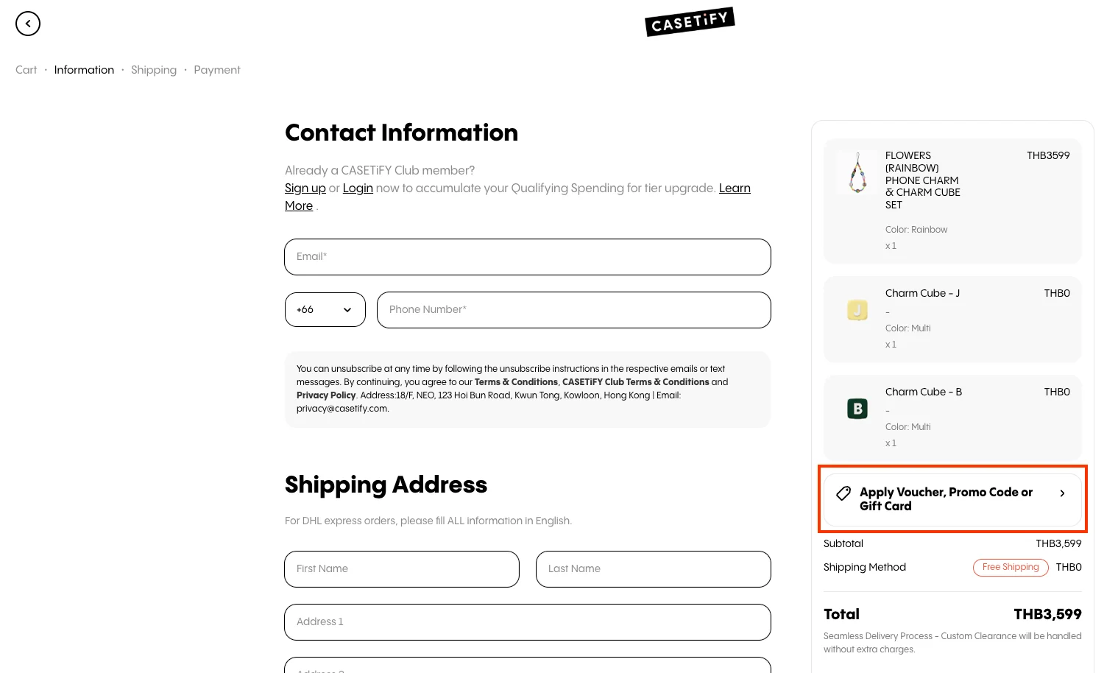Viewport: 1118px width, 673px height.
Task: Expand the voucher section via its chevron arrow
Action: pos(1062,493)
